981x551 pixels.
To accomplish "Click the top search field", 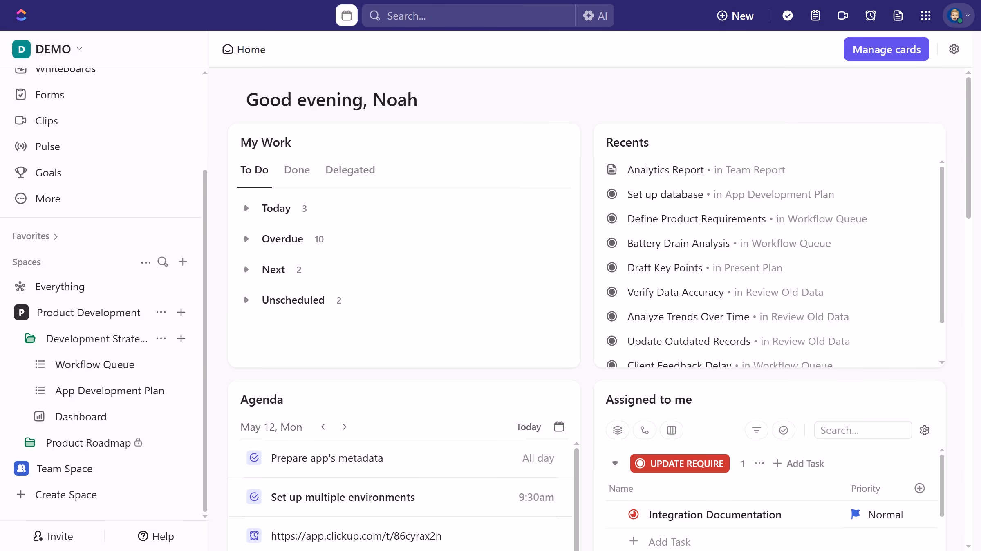I will tap(468, 16).
